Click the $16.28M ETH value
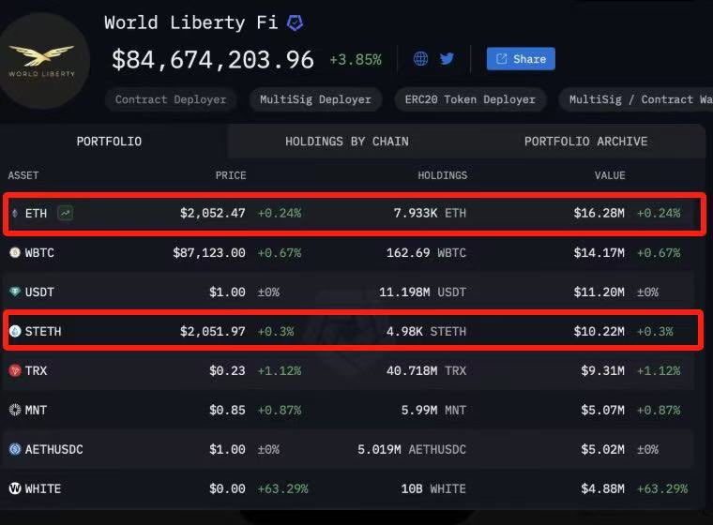Screen dimensions: 713x525 coord(599,213)
